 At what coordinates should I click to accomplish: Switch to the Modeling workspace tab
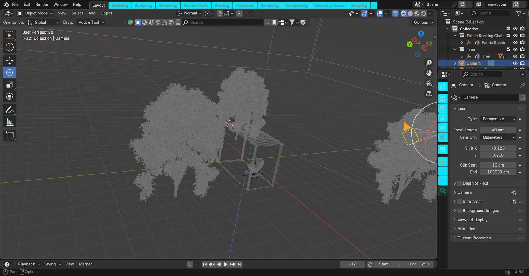(120, 5)
